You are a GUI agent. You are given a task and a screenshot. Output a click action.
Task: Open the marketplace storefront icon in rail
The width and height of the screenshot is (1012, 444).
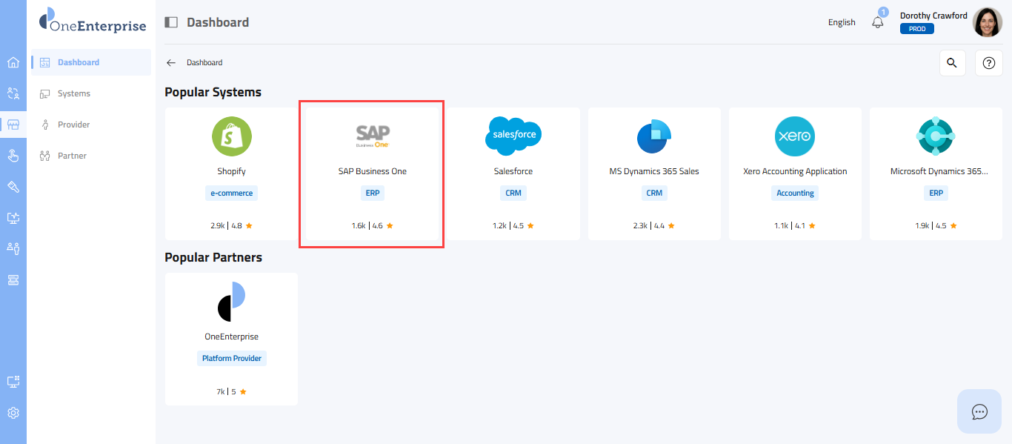[x=13, y=125]
